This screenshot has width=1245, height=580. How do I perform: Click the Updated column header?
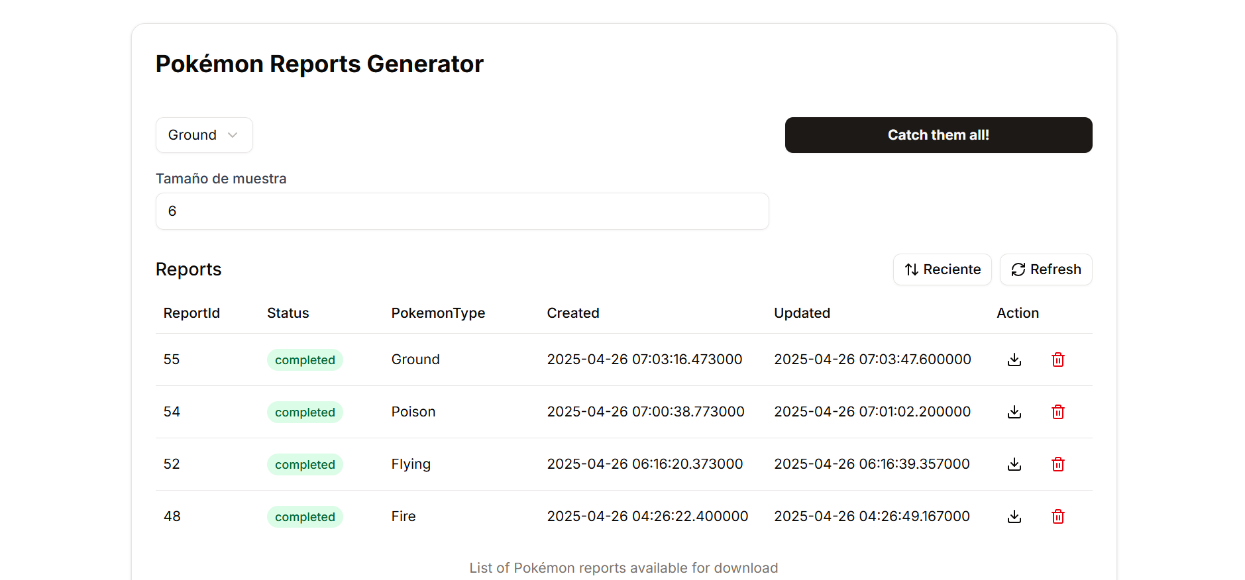tap(802, 313)
